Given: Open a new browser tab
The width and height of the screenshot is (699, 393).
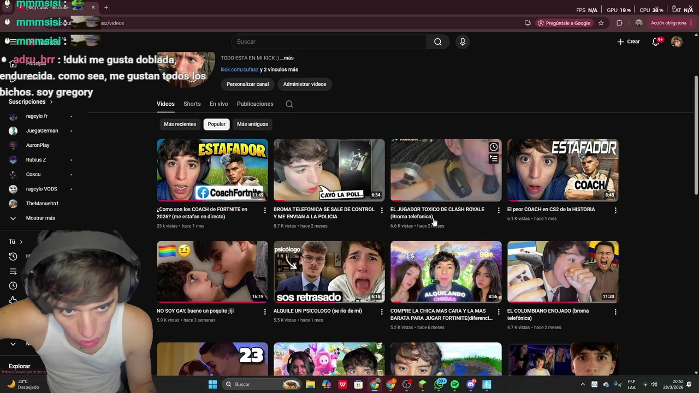Looking at the screenshot, I should [x=106, y=7].
